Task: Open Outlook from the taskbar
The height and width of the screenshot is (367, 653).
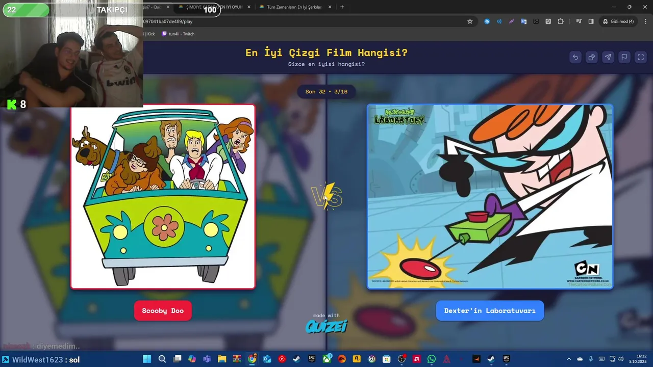Action: [267, 359]
